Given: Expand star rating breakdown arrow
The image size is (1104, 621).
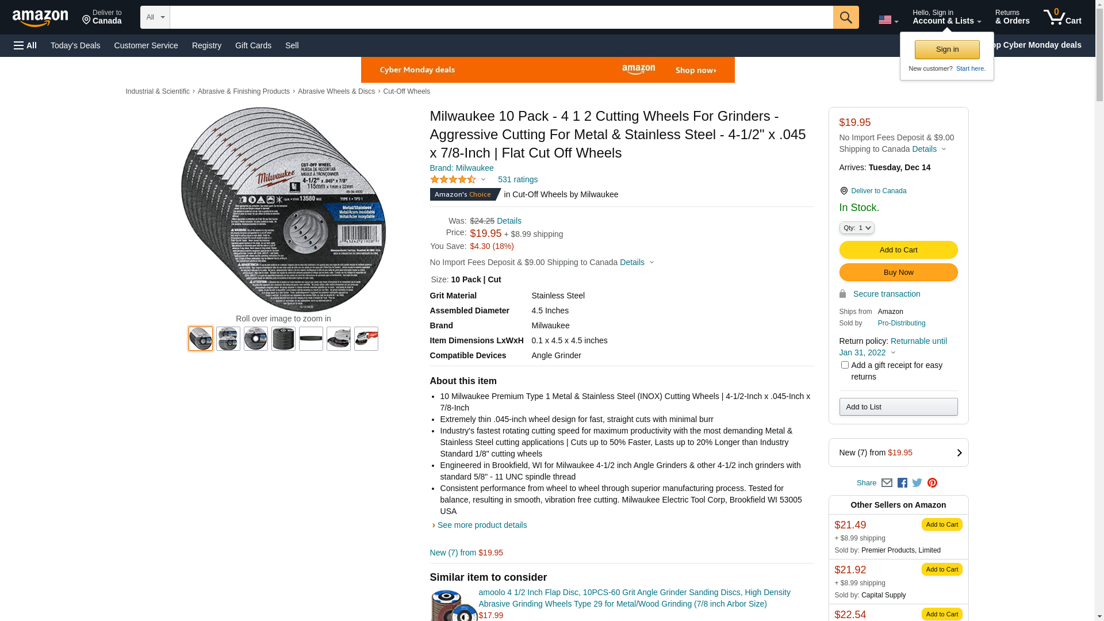Looking at the screenshot, I should pos(483,180).
